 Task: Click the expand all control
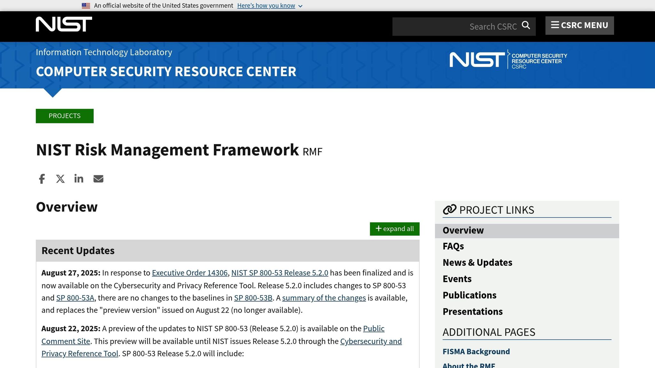[x=394, y=229]
